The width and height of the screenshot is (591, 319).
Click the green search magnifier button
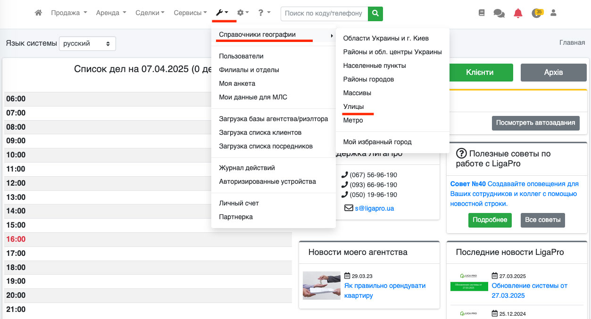tap(375, 14)
